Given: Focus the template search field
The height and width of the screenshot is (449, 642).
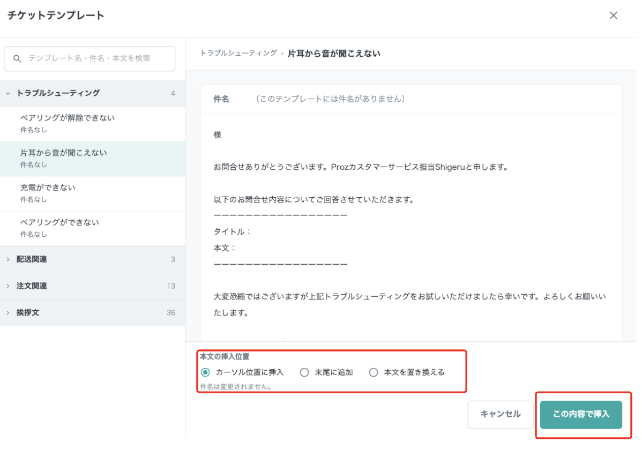Looking at the screenshot, I should 89,58.
